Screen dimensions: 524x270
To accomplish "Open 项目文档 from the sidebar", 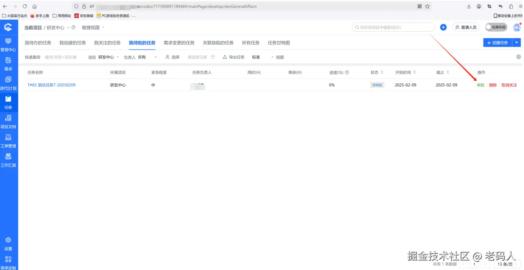I will (8, 122).
